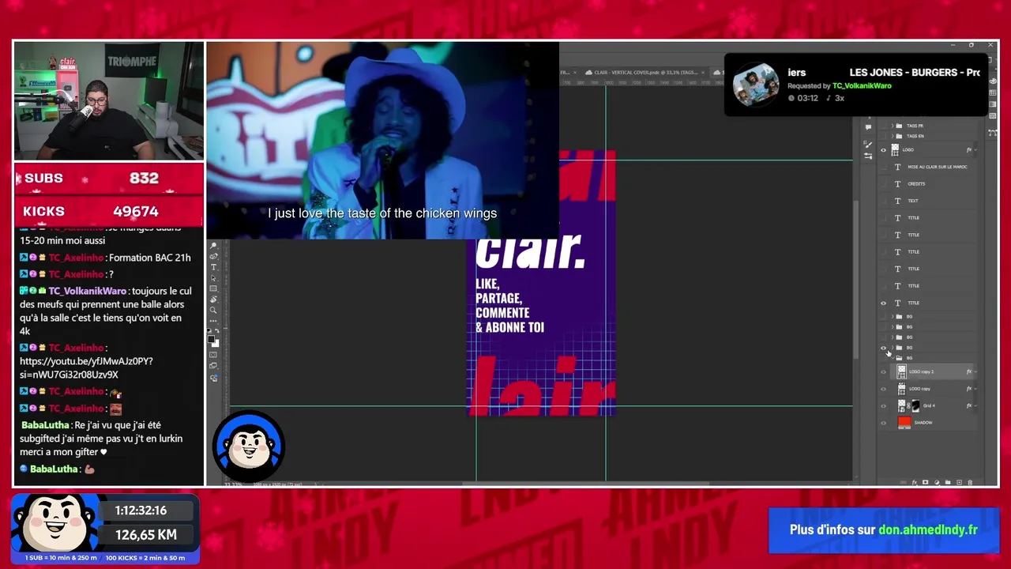Viewport: 1011px width, 569px height.
Task: Expand effects arrow on LOGO layer
Action: pyautogui.click(x=975, y=150)
